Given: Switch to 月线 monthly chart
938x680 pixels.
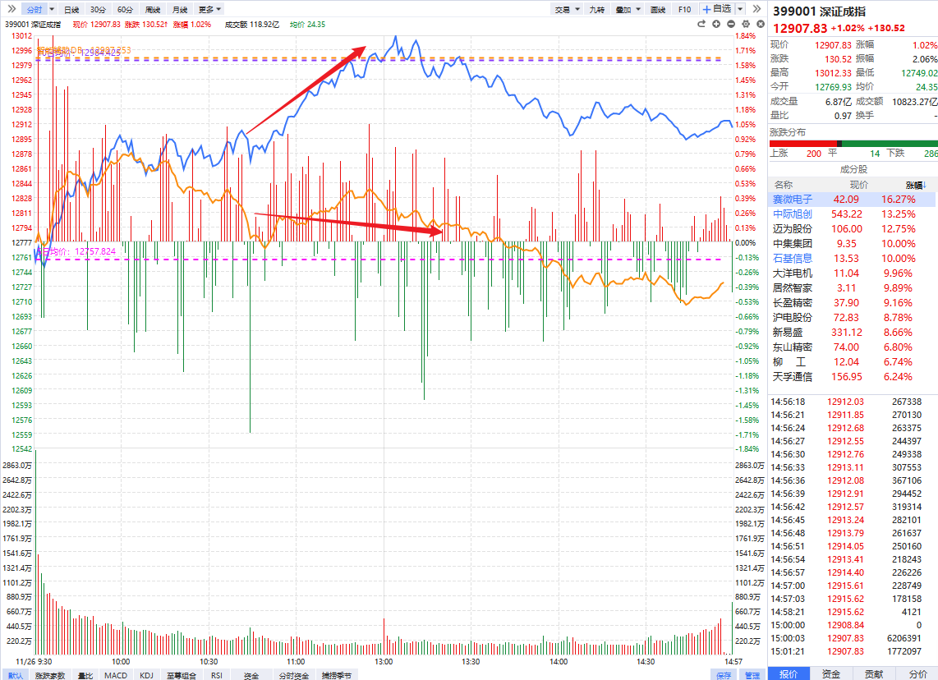Looking at the screenshot, I should click(x=179, y=10).
